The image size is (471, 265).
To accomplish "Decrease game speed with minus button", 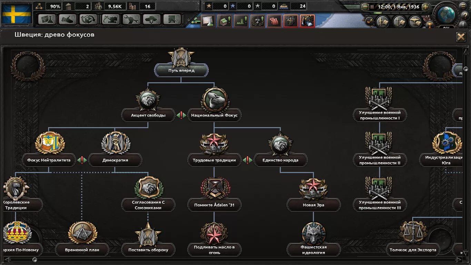I will (x=365, y=7).
